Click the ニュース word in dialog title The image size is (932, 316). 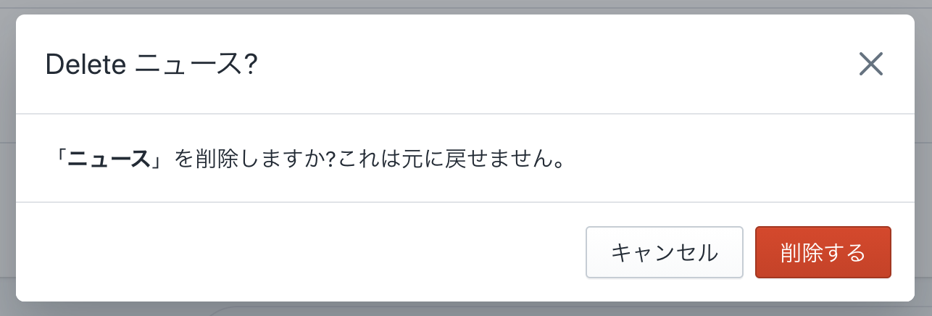point(190,65)
